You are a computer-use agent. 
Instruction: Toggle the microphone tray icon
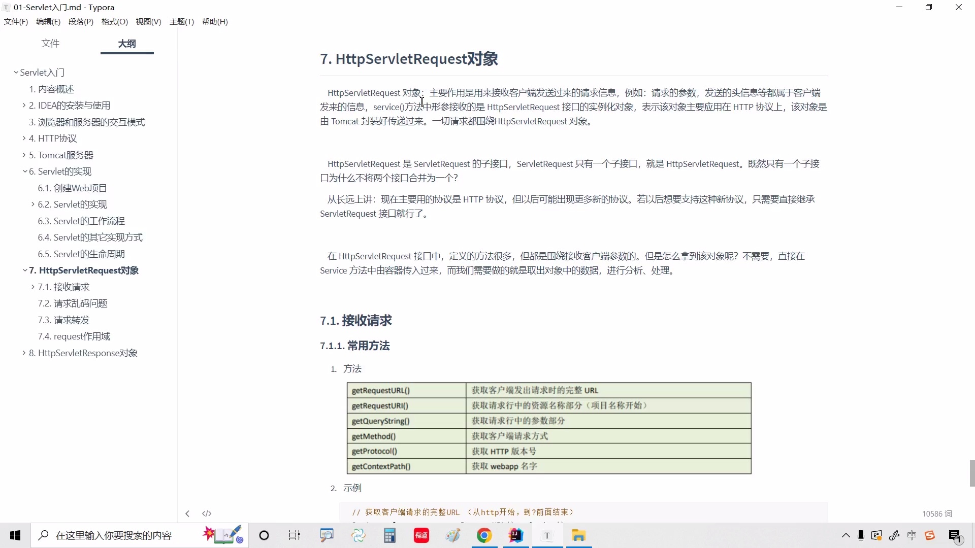pos(861,535)
